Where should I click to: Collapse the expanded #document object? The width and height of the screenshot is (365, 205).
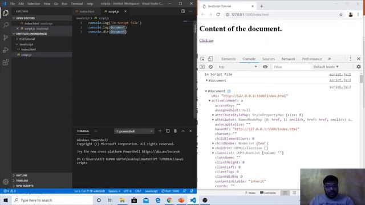pyautogui.click(x=206, y=91)
